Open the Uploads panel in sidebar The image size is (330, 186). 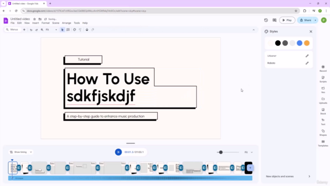click(323, 101)
